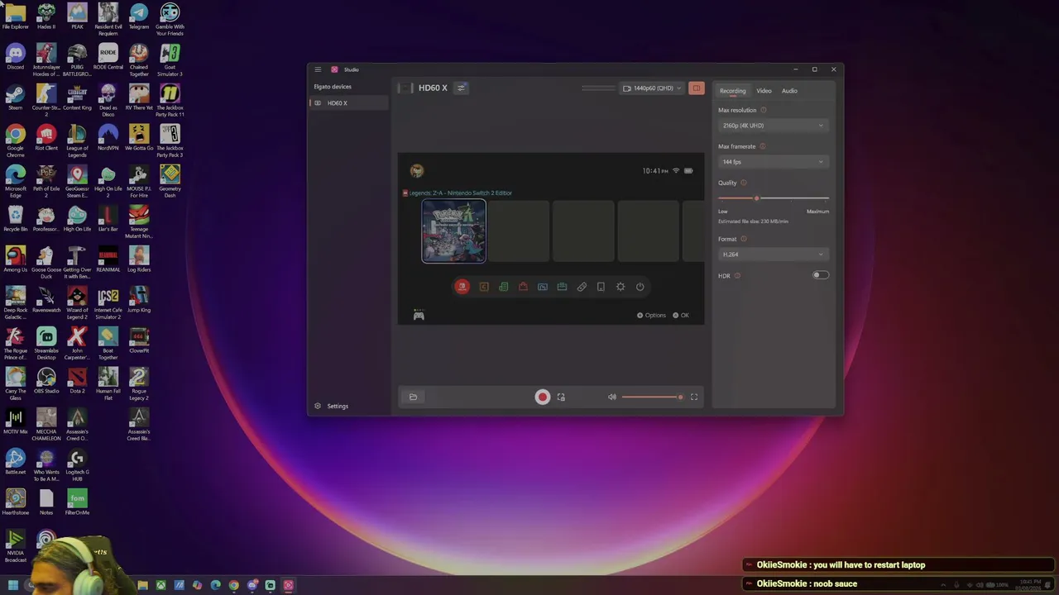Viewport: 1059px width, 595px height.
Task: Open HD60 X device adjustment sliders icon
Action: click(462, 88)
